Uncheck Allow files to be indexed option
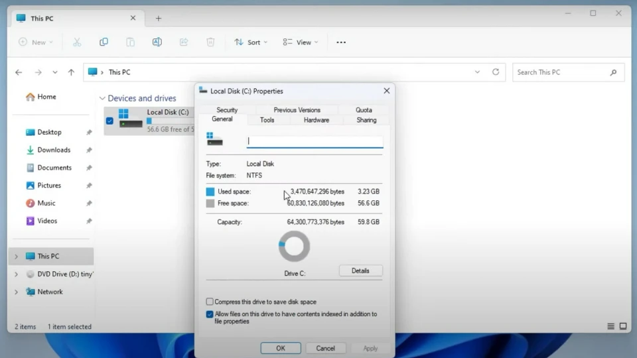637x358 pixels. coord(210,314)
